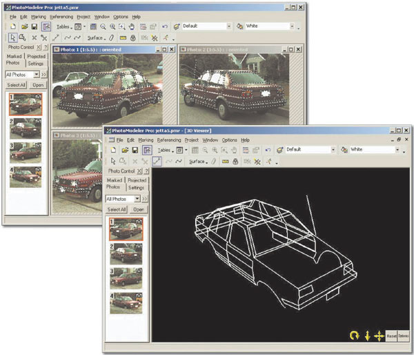Open Marking menu in back window
Image resolution: width=414 pixels, height=355 pixels.
(x=39, y=17)
